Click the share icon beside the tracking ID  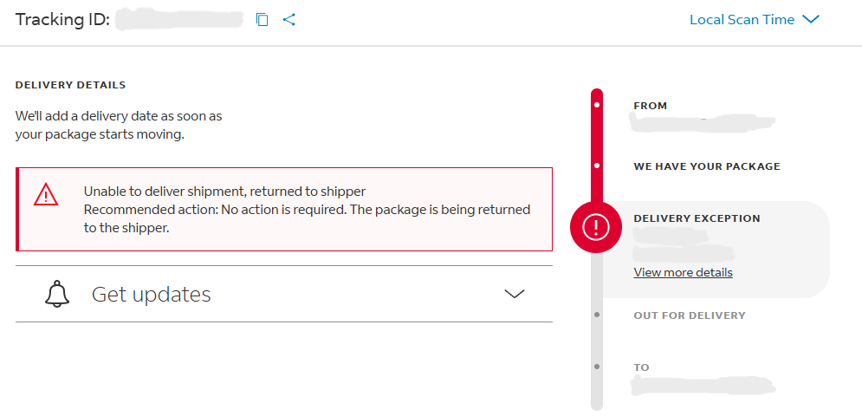click(x=289, y=20)
